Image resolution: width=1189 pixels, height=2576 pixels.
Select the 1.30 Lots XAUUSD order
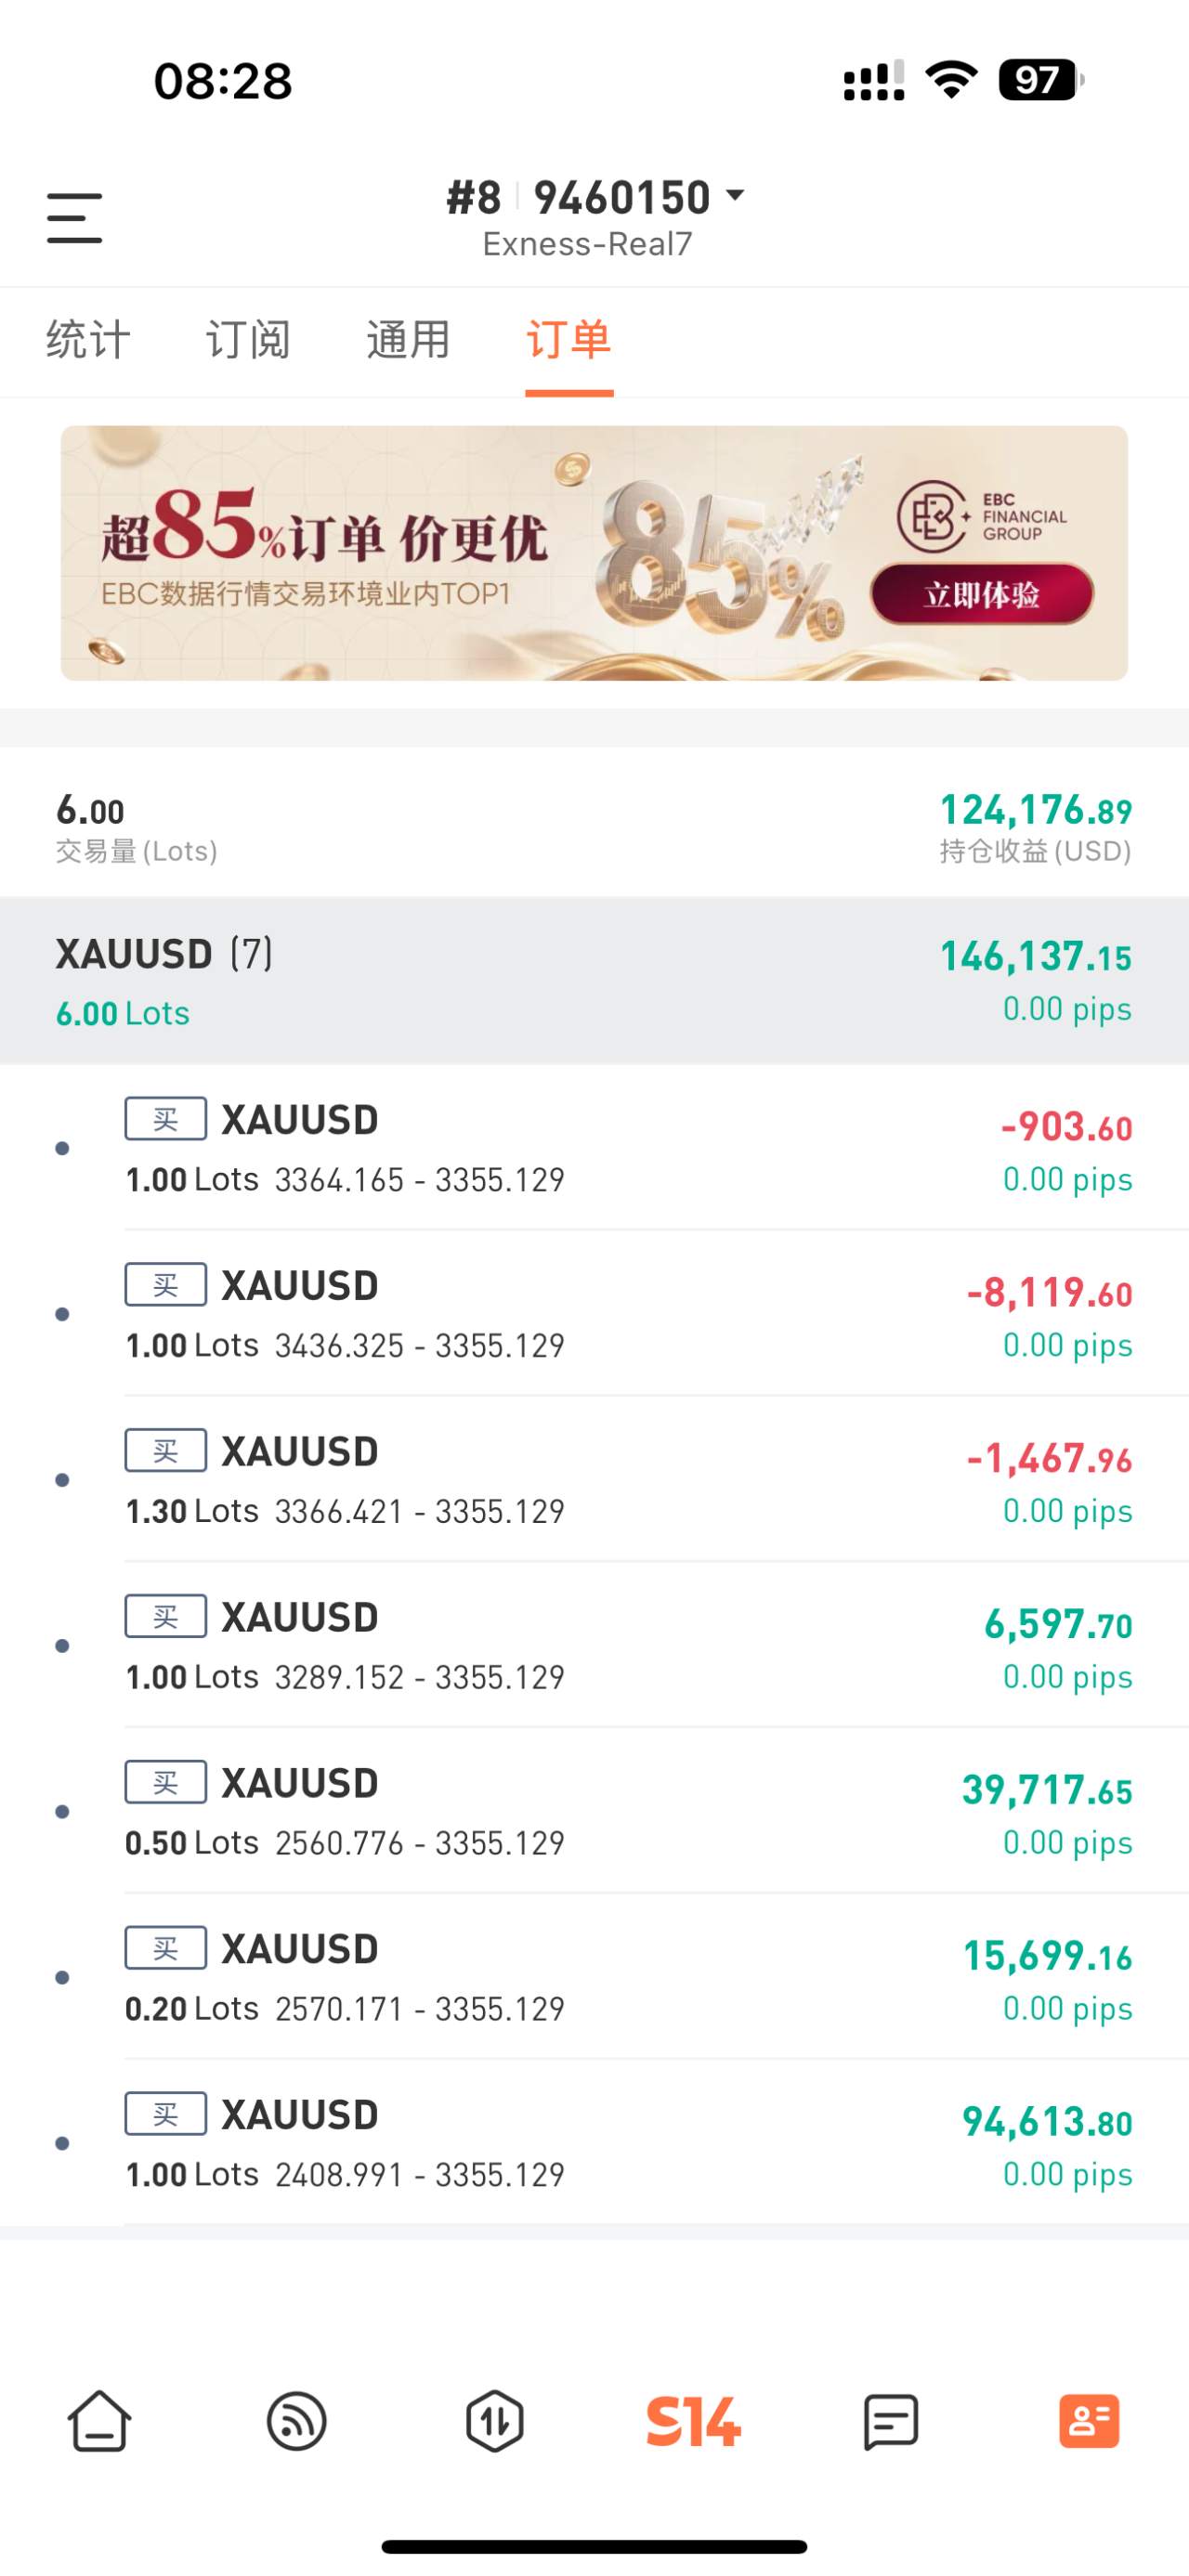[x=594, y=1479]
